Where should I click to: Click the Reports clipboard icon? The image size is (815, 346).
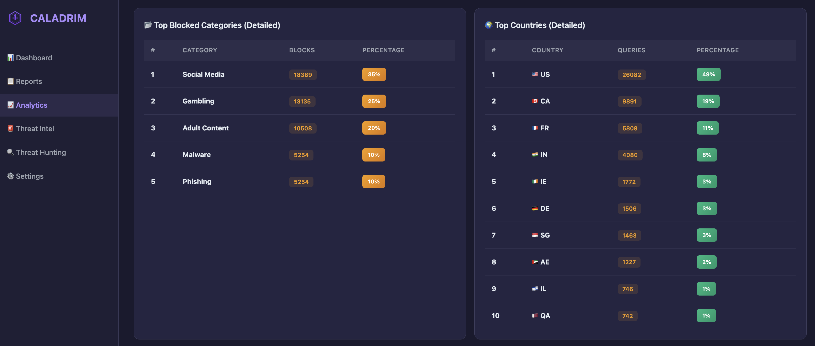click(10, 81)
